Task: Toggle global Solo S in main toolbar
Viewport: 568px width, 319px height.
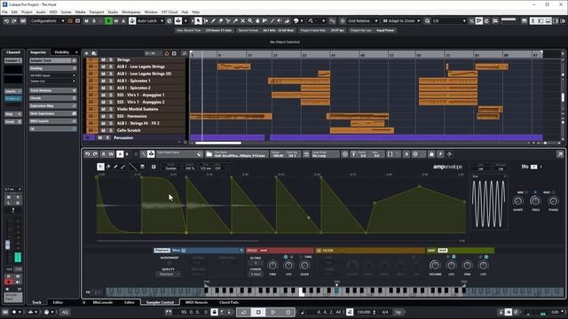Action: (x=94, y=21)
